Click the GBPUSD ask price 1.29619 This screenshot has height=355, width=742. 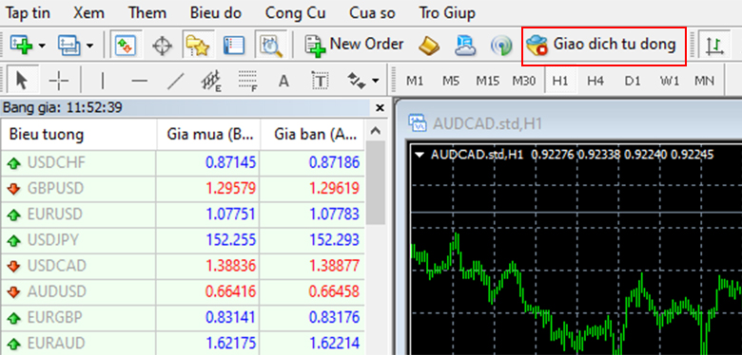pyautogui.click(x=334, y=189)
